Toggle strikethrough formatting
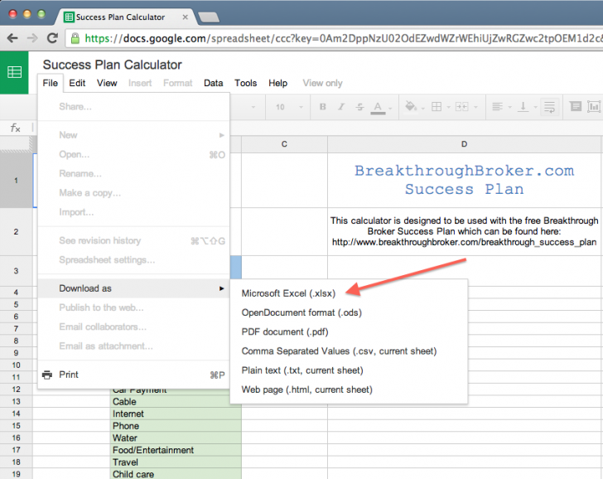 [359, 107]
